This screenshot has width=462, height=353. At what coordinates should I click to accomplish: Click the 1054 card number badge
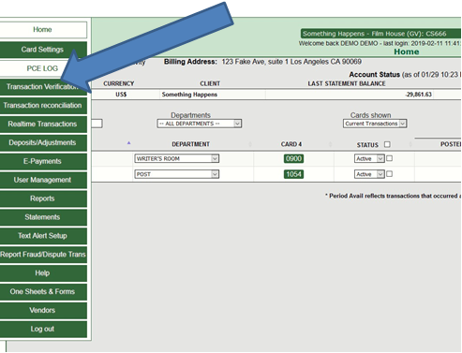tap(293, 174)
